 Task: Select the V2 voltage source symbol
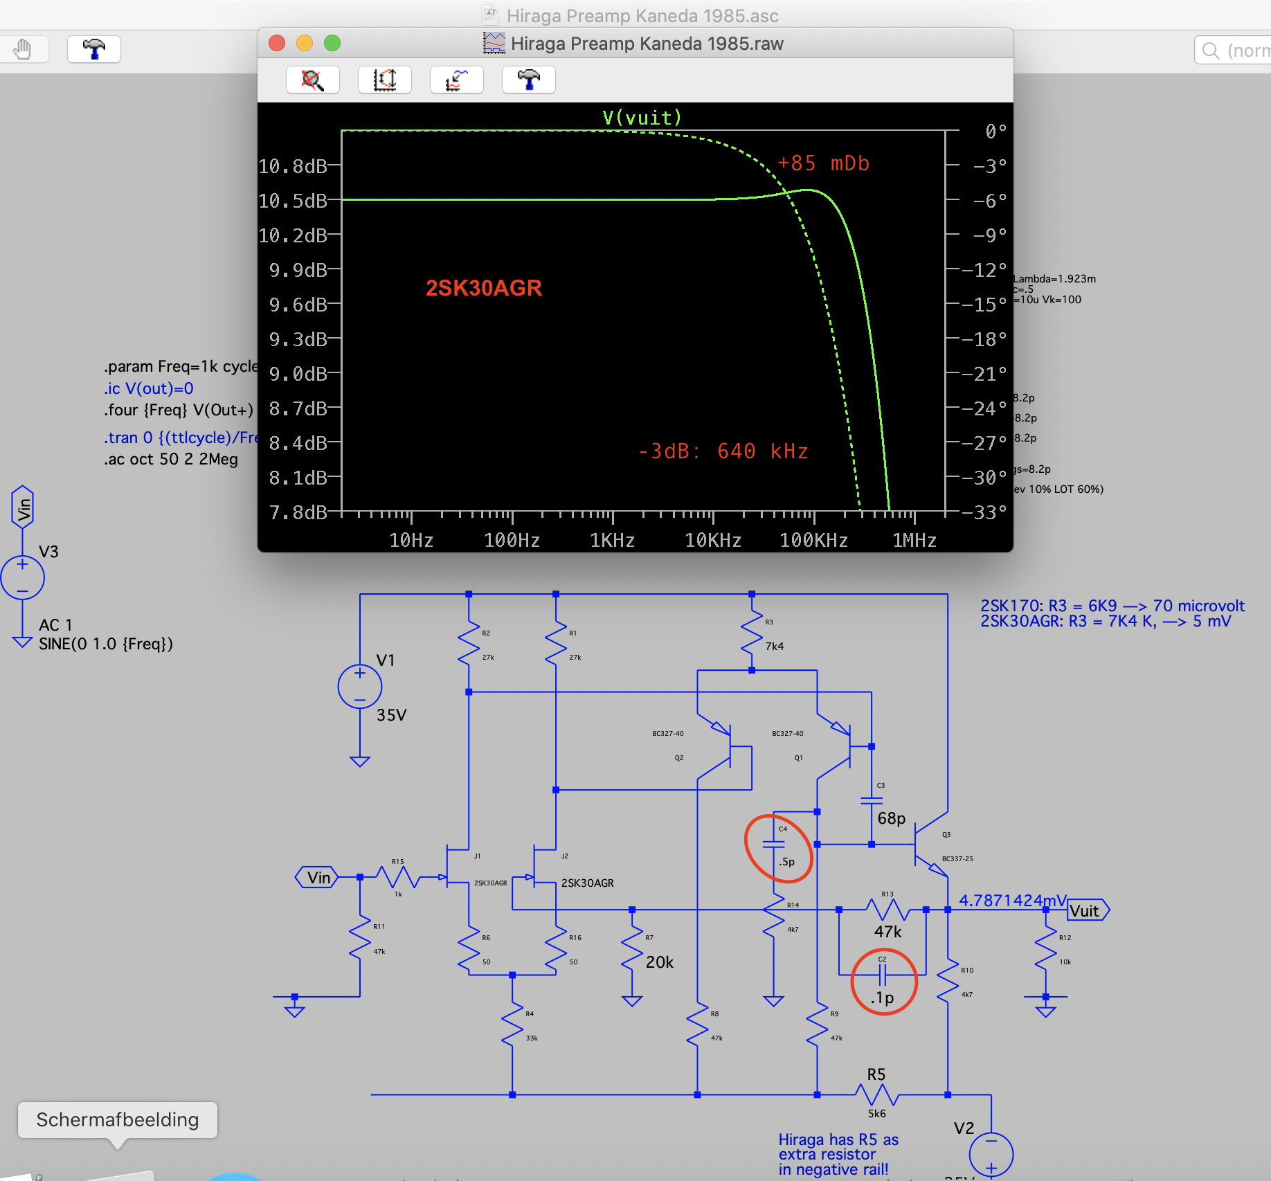coord(991,1154)
